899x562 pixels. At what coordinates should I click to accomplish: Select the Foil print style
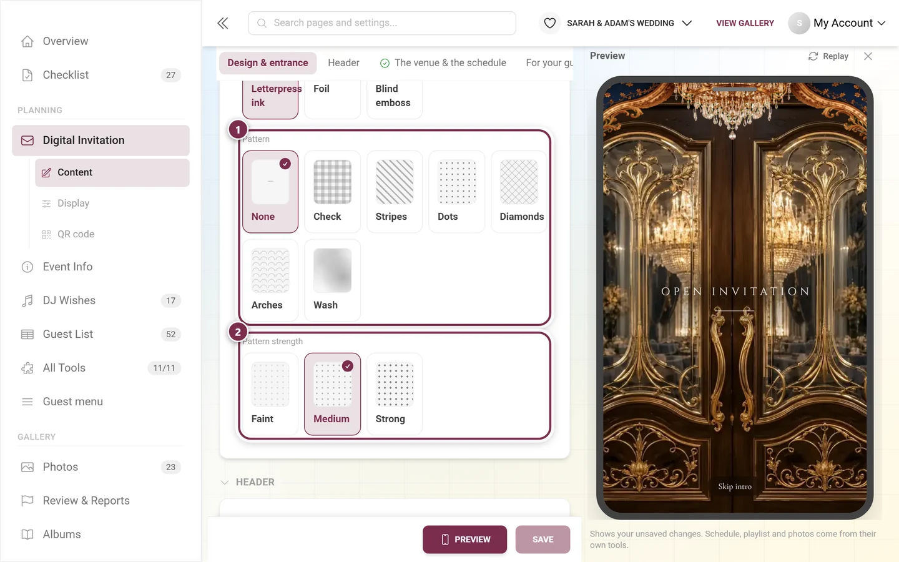click(332, 99)
